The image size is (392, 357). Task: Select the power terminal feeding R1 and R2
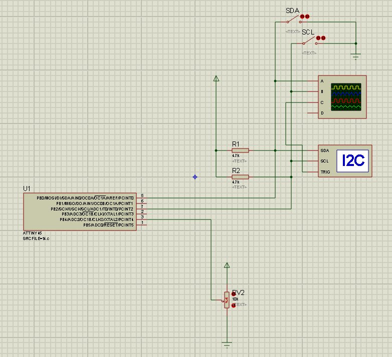[x=216, y=78]
